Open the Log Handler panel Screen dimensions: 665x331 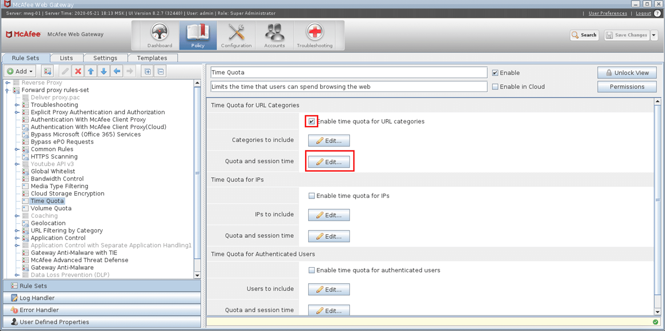point(102,298)
